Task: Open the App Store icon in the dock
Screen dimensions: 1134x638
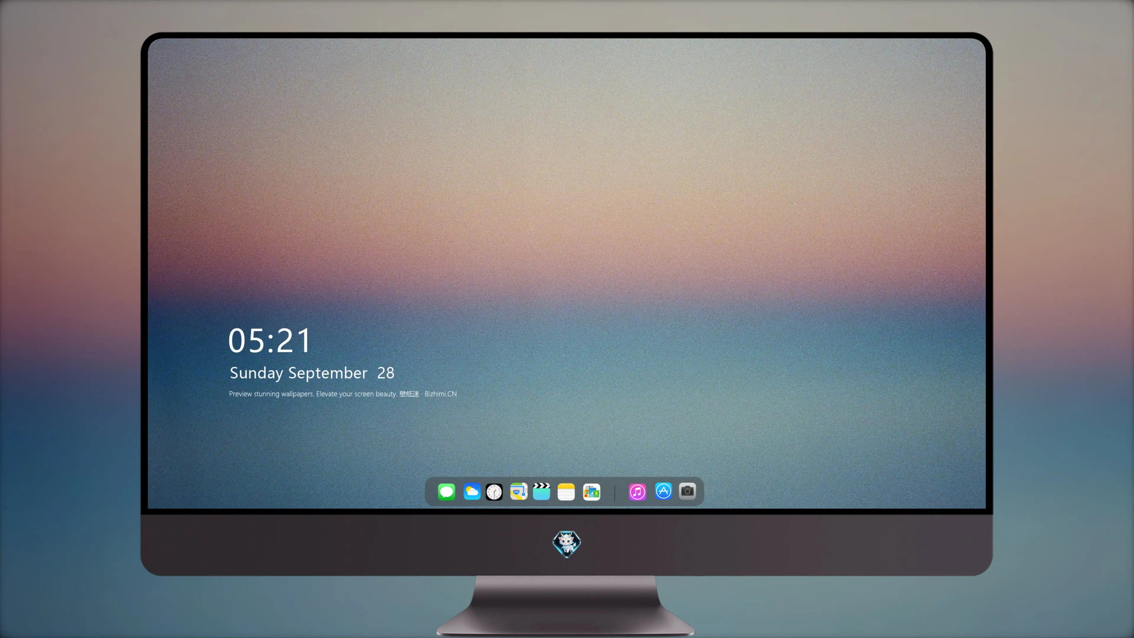Action: point(663,491)
